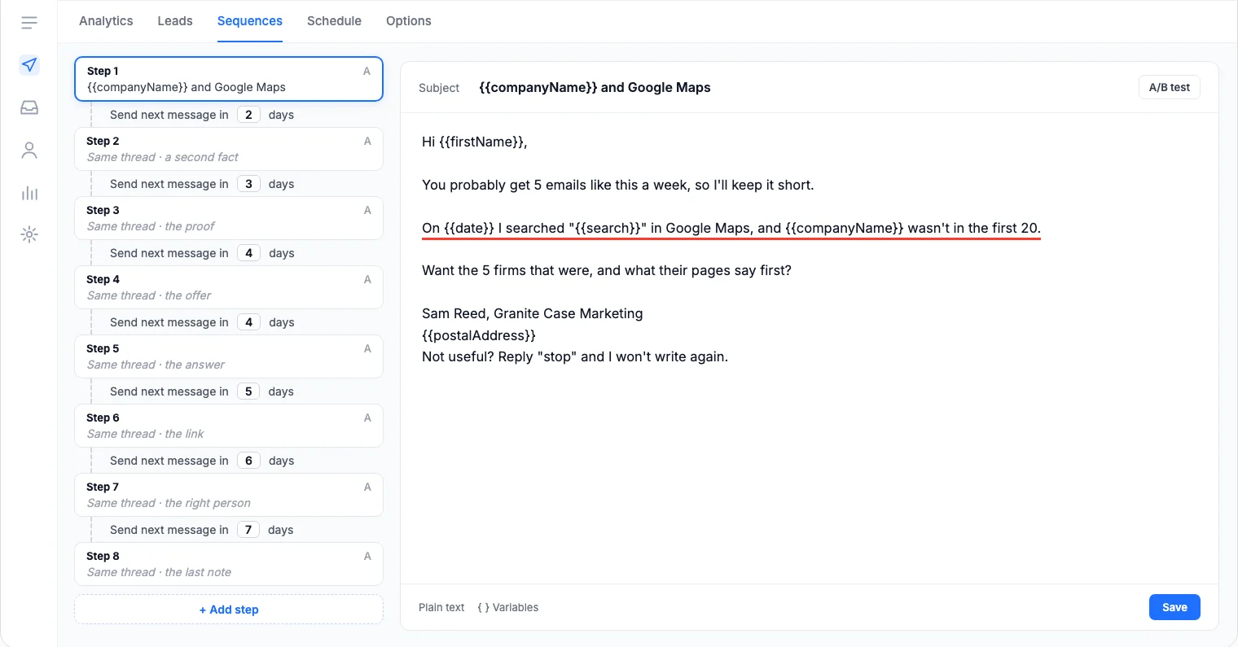The width and height of the screenshot is (1238, 647).
Task: Select variant A badge on Step 4
Action: click(x=367, y=279)
